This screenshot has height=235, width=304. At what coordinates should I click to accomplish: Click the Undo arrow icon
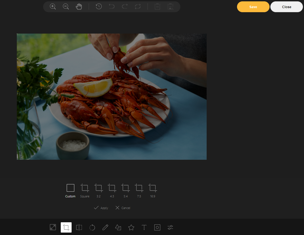tap(112, 6)
